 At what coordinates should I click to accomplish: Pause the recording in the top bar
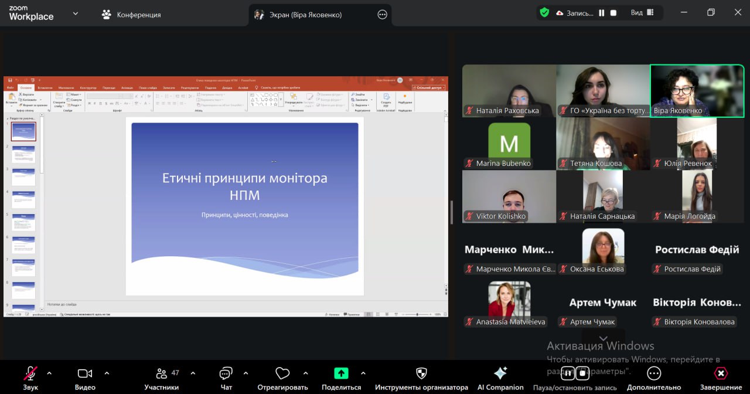coord(601,13)
